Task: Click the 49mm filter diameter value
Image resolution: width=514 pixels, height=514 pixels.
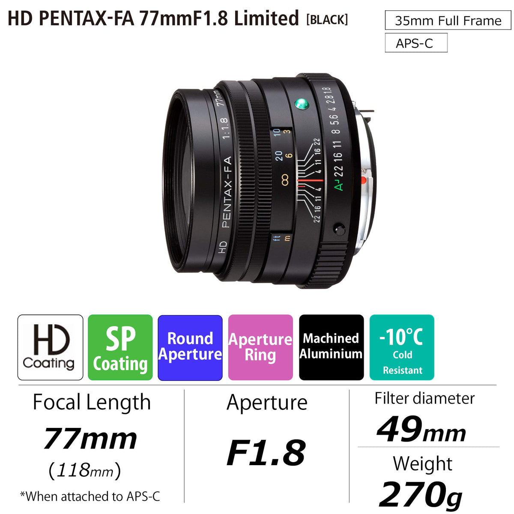Action: 421,430
